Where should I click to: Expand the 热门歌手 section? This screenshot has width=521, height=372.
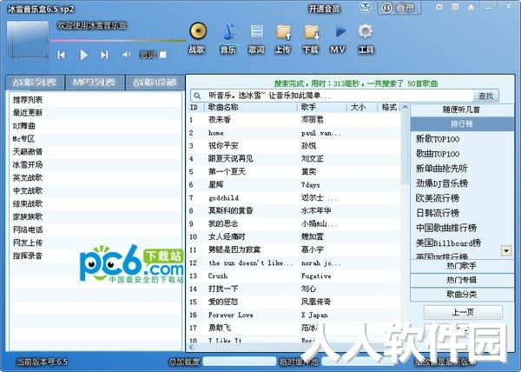click(462, 266)
